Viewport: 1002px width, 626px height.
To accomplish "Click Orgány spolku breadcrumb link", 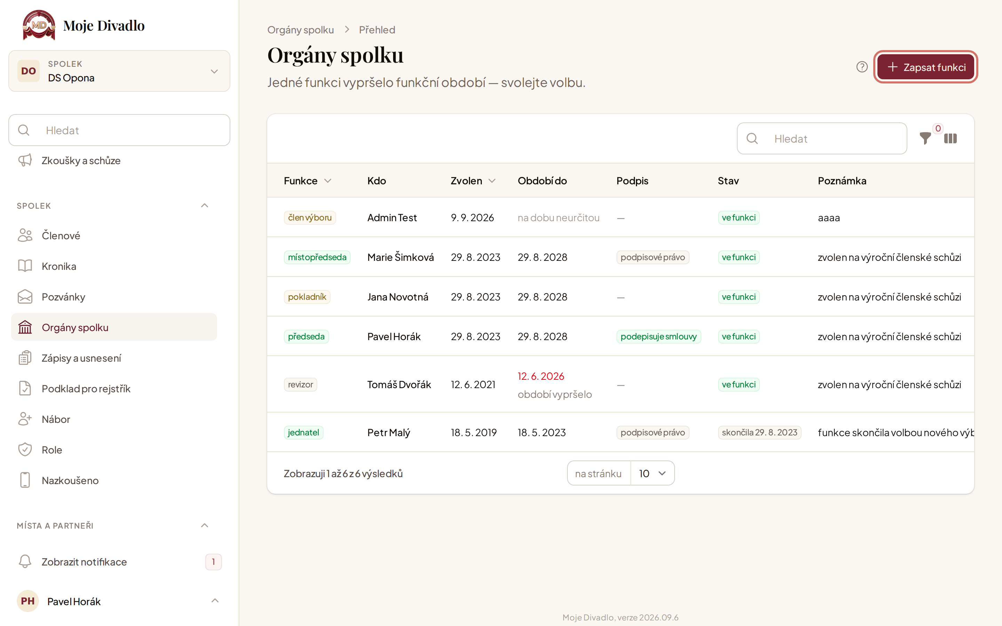I will [300, 30].
